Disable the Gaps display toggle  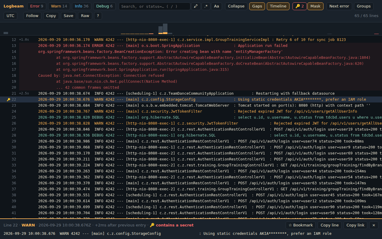257,6
